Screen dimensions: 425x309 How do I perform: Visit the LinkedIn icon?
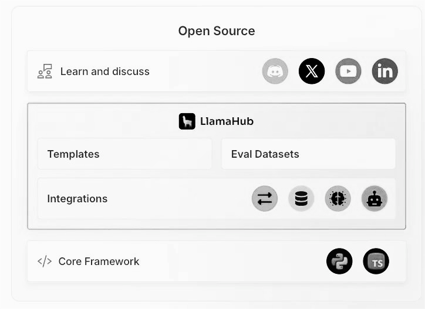point(385,71)
